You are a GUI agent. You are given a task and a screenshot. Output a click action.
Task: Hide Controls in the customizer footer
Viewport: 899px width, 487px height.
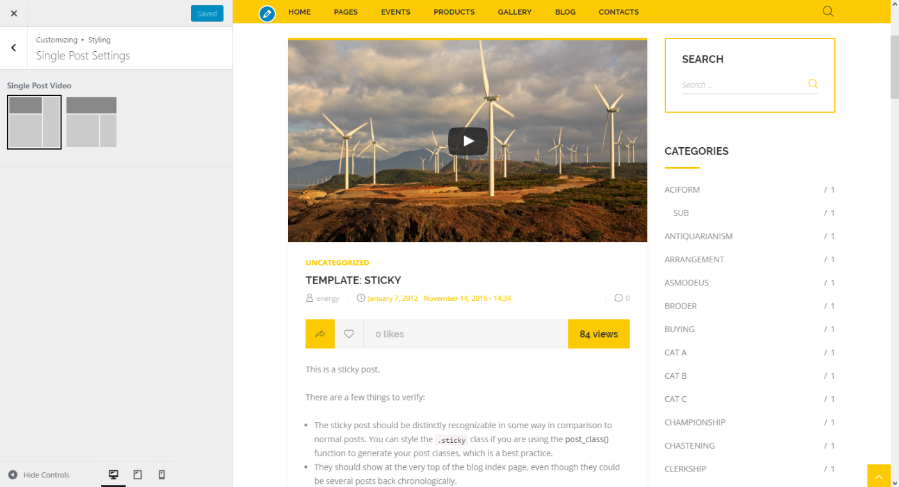click(39, 475)
